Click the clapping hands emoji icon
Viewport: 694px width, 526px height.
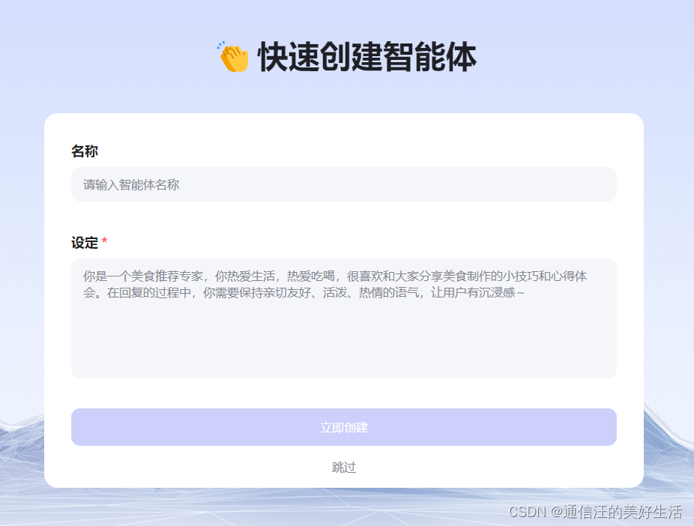point(233,57)
